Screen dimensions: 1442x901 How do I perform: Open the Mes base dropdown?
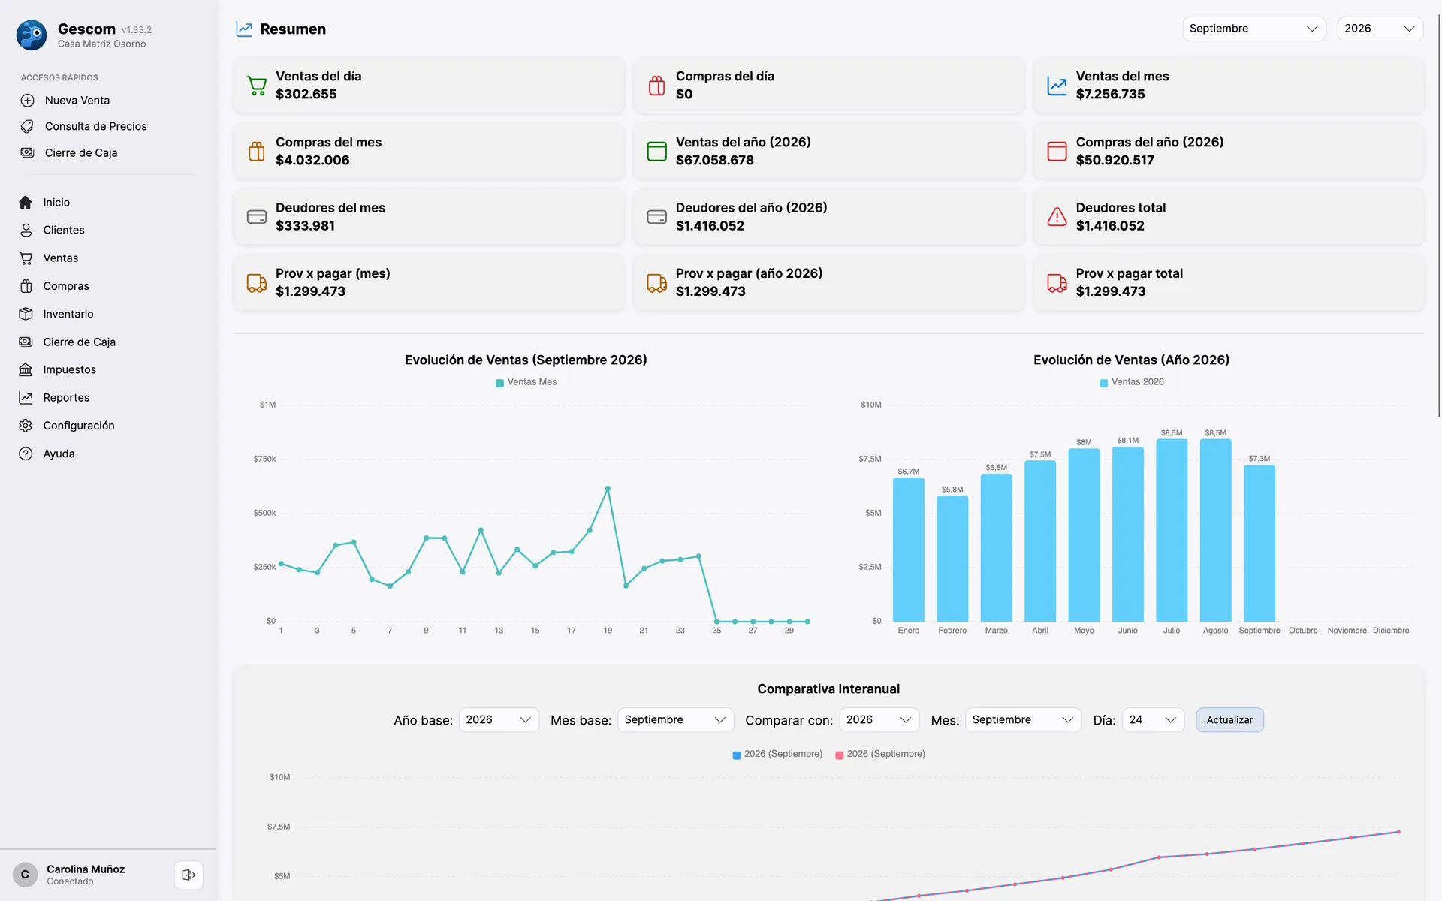[x=675, y=720]
